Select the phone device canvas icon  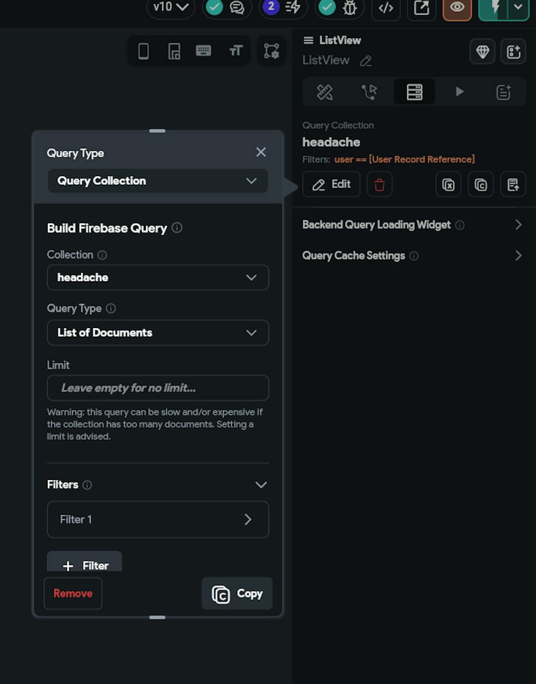(x=144, y=51)
